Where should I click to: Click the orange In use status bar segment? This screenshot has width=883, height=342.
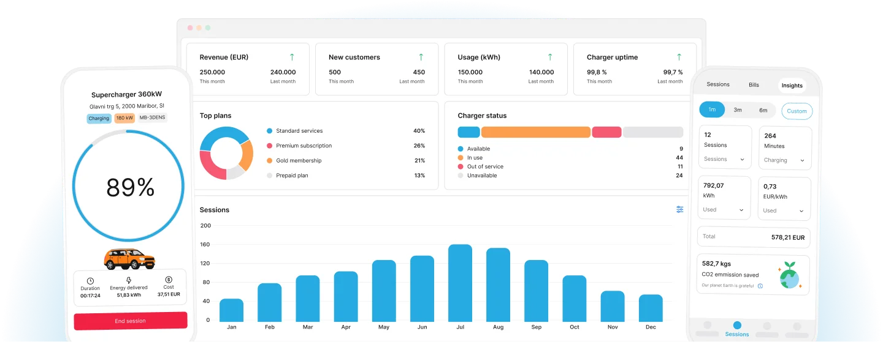(x=535, y=132)
